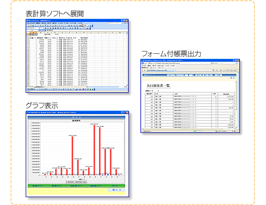Click the tallest red bar in chart
The width and height of the screenshot is (266, 205).
[94, 150]
